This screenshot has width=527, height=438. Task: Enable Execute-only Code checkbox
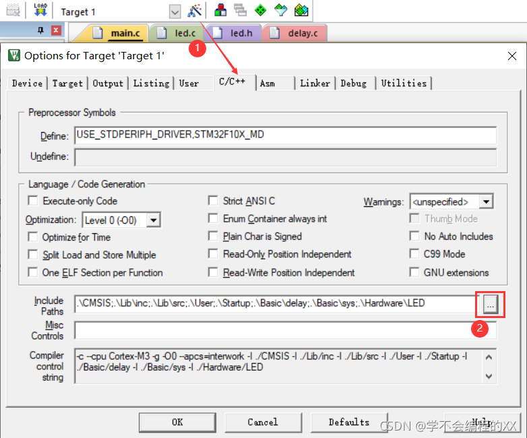(x=33, y=201)
